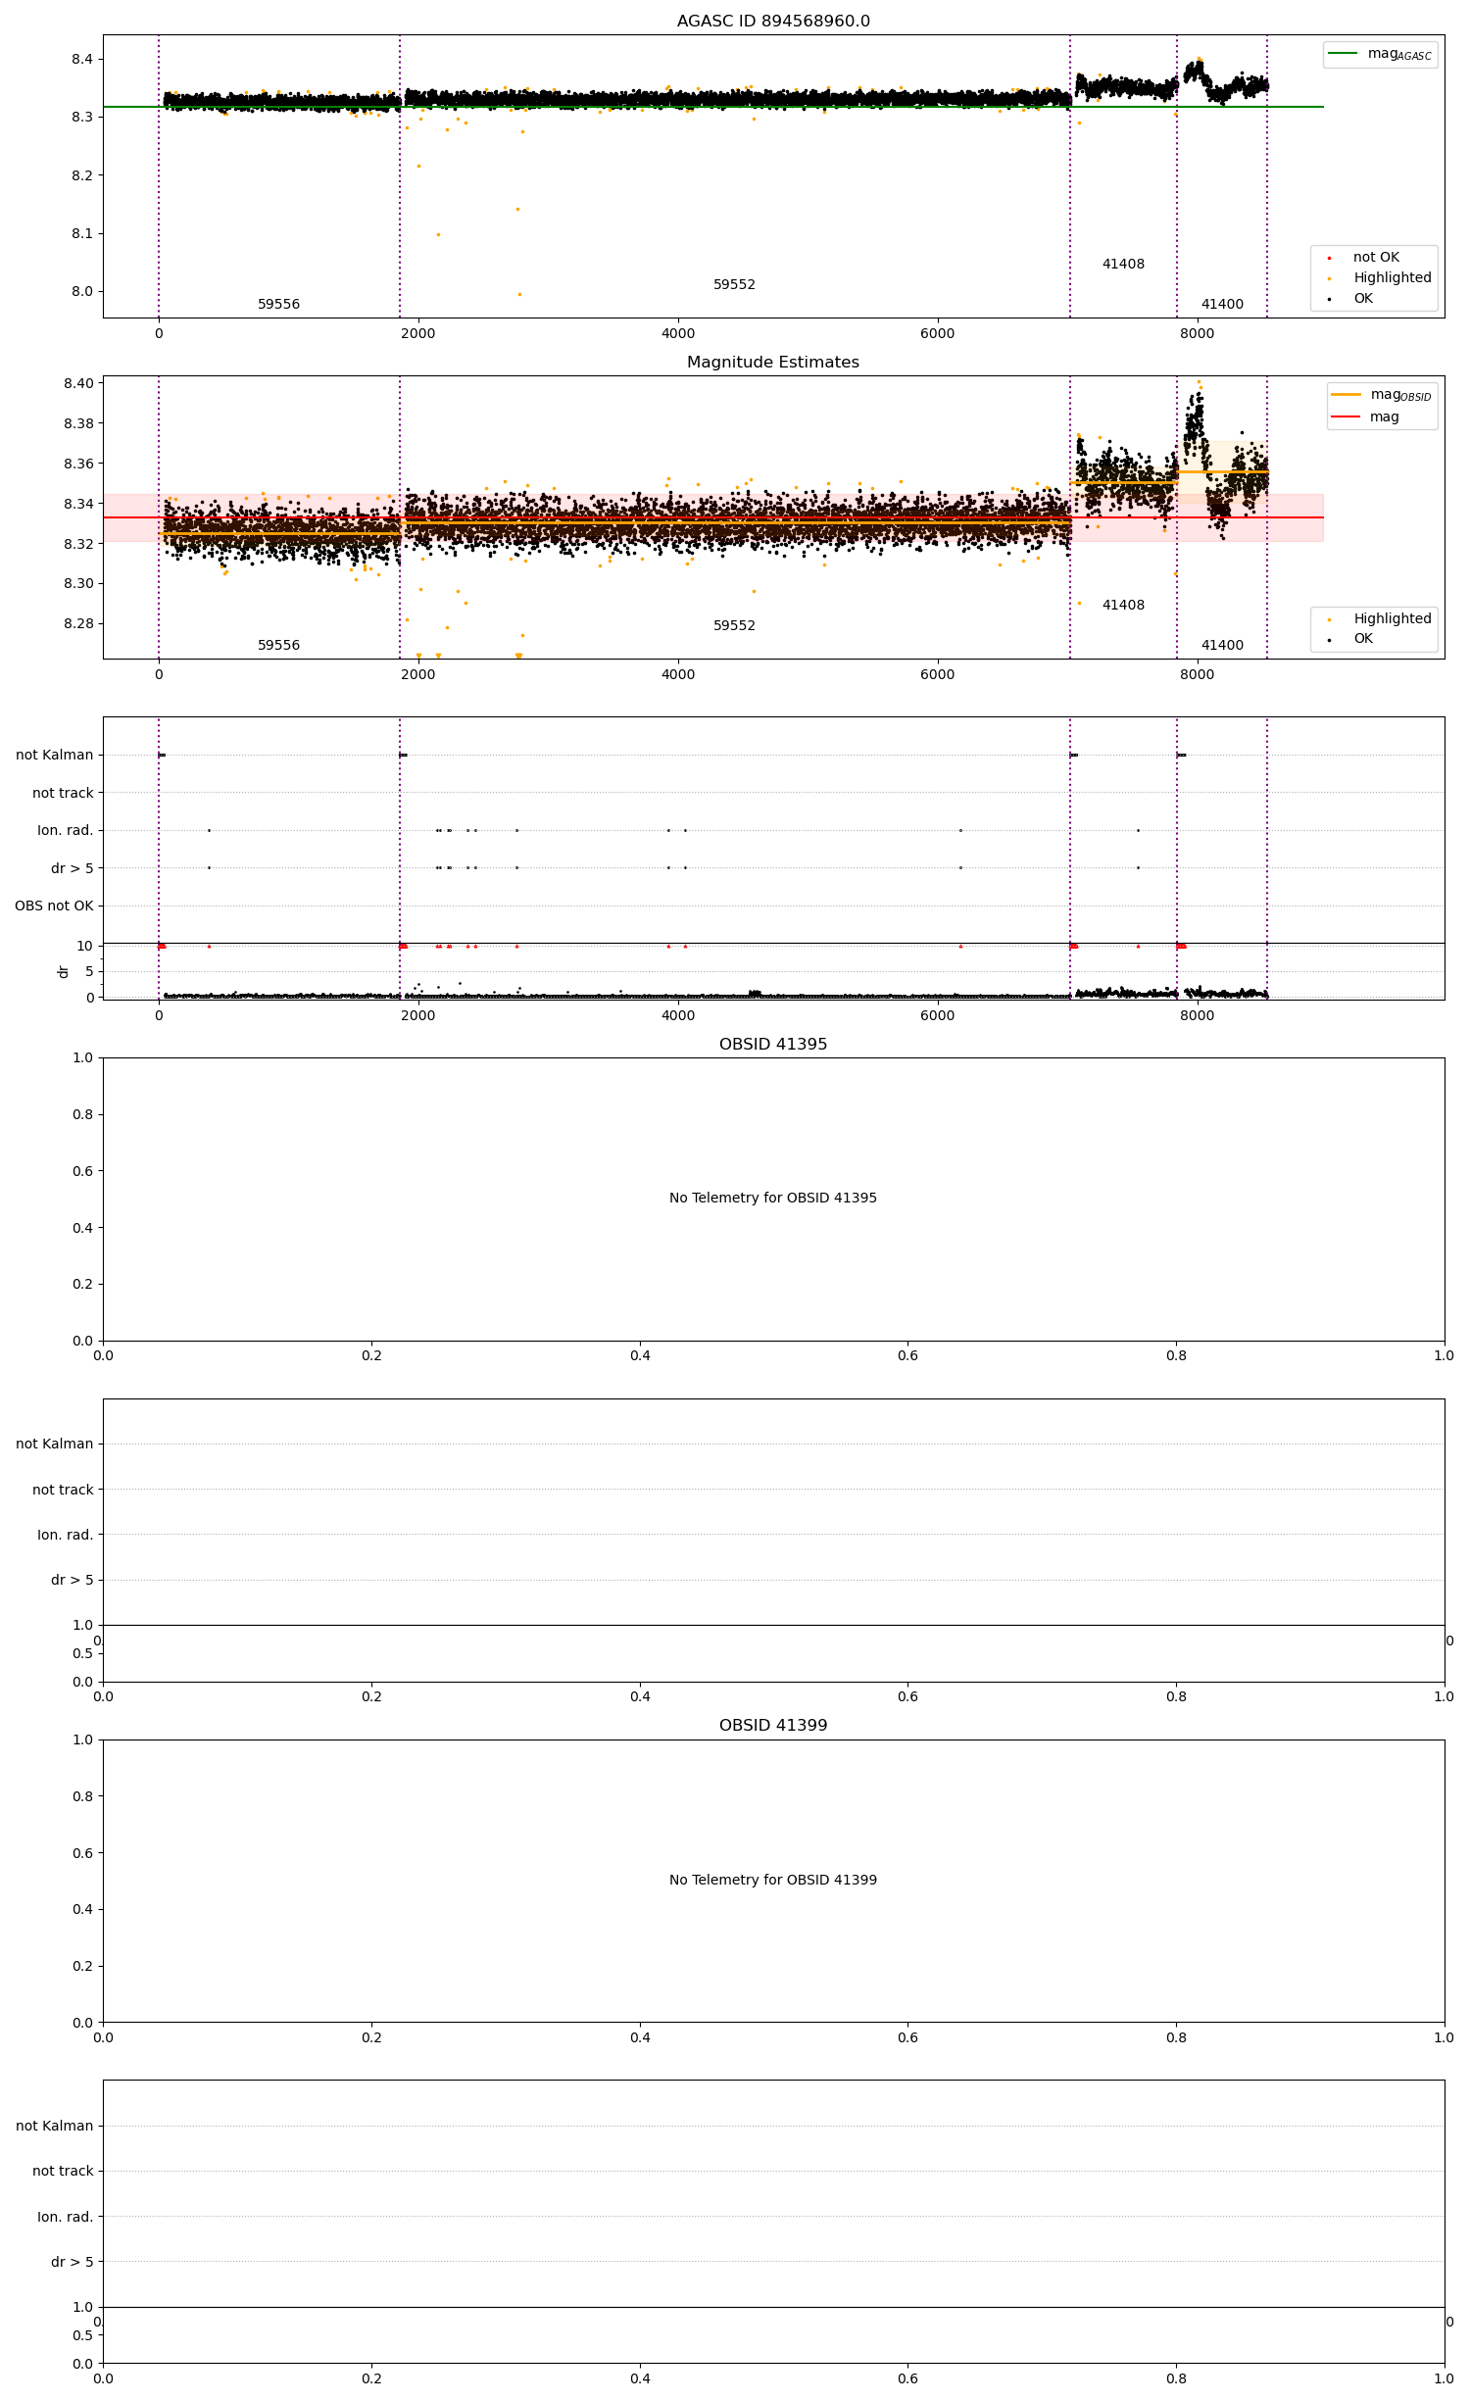Image resolution: width=1470 pixels, height=2401 pixels.
Task: Click the 41400 label in Magnitude Estimates plot
Action: click(x=1222, y=646)
